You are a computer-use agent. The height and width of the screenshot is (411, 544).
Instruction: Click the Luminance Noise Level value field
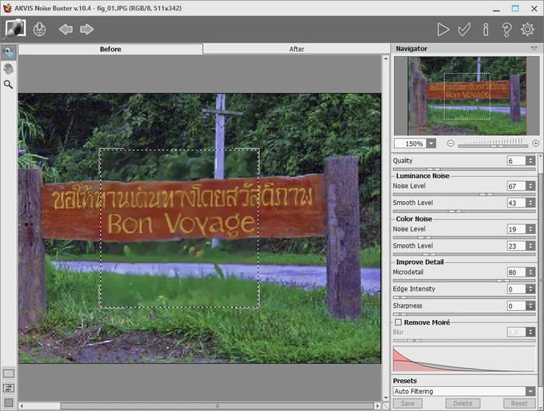pos(515,186)
